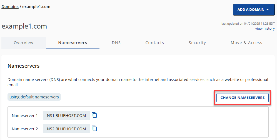Switch to the Overview tab

click(x=24, y=43)
